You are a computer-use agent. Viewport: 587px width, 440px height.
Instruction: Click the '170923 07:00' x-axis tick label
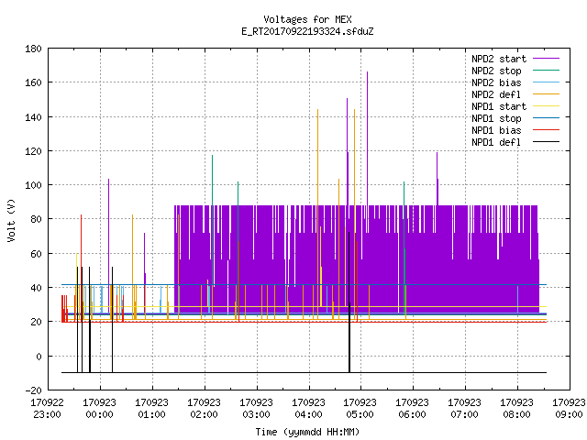point(465,409)
